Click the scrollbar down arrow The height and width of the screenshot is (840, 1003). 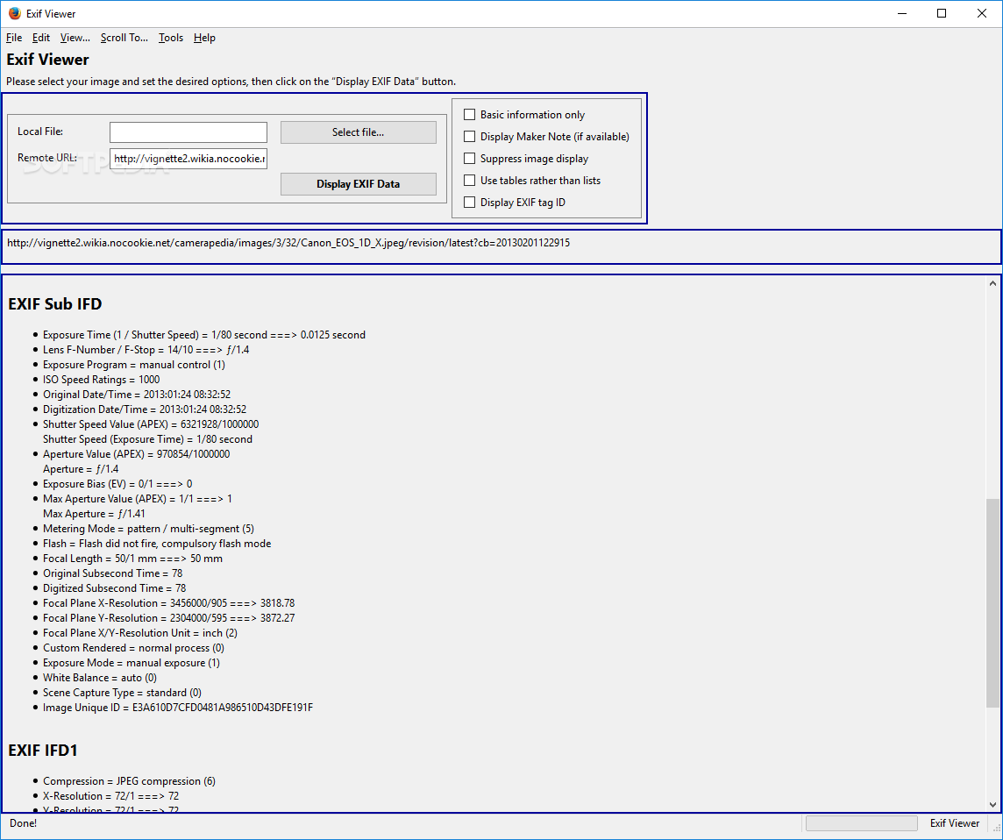(992, 805)
